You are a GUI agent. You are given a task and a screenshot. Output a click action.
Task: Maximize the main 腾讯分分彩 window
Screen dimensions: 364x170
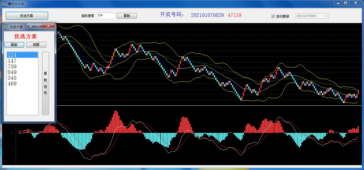[x=345, y=3]
